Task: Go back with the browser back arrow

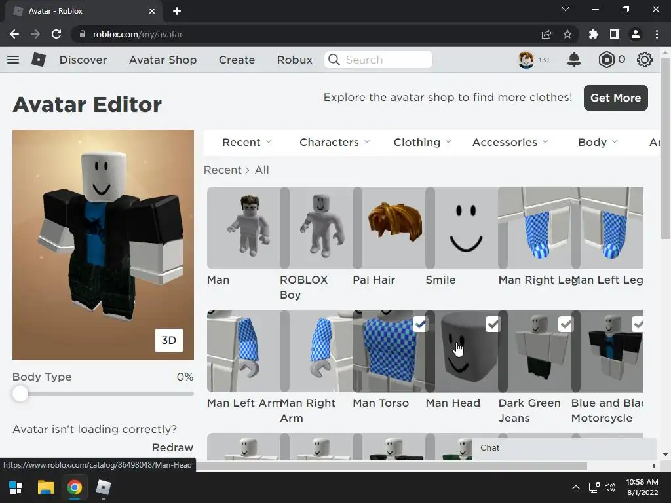Action: [14, 34]
